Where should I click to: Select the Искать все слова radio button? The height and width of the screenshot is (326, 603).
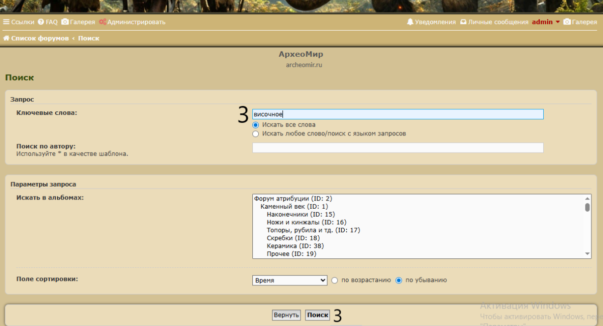tap(256, 124)
